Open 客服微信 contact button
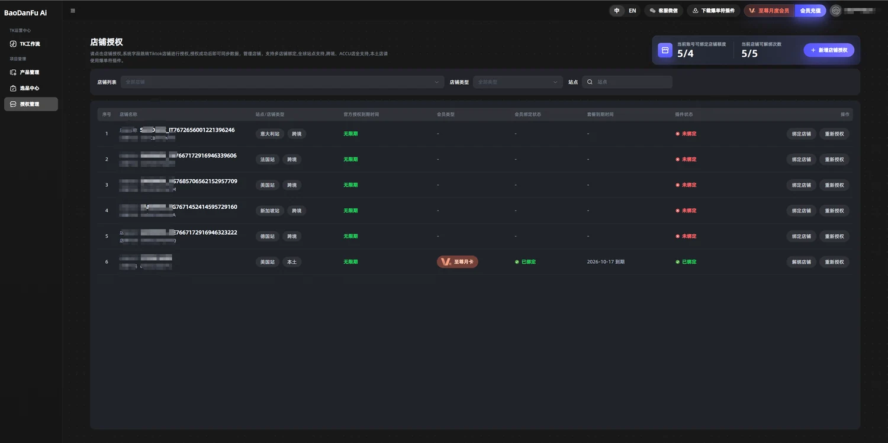The image size is (888, 443). 664,11
